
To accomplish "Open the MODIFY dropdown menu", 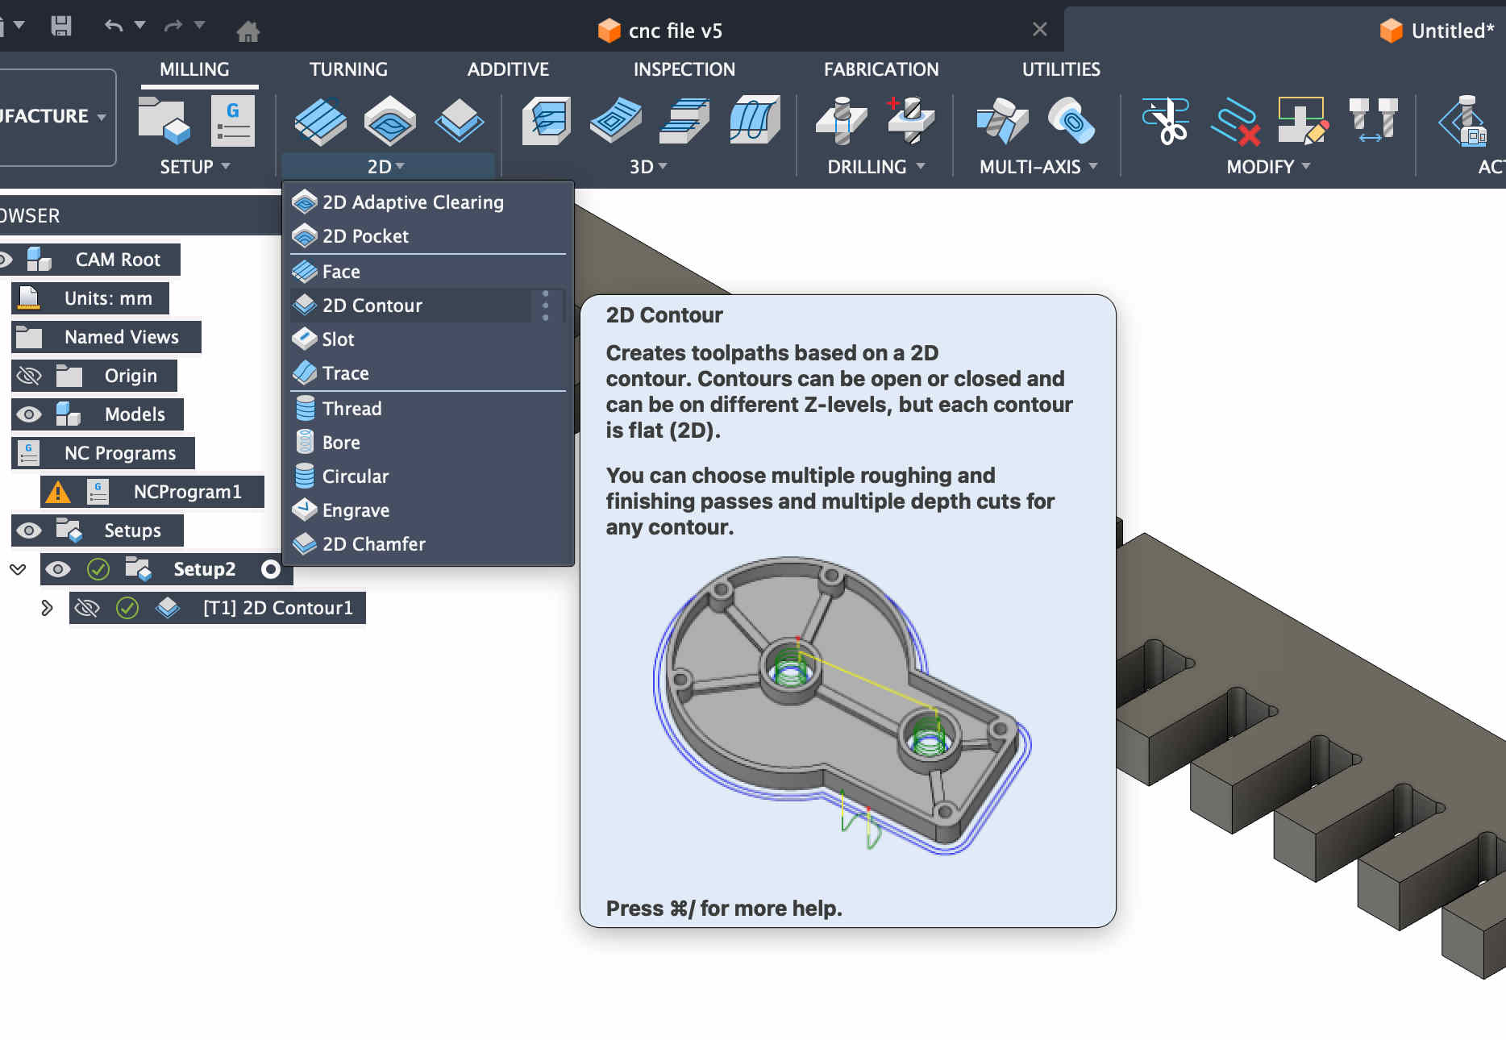I will pyautogui.click(x=1268, y=167).
